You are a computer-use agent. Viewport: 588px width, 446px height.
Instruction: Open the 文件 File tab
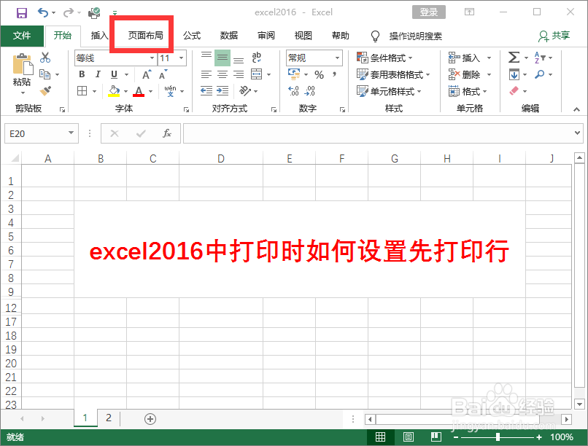coord(22,36)
